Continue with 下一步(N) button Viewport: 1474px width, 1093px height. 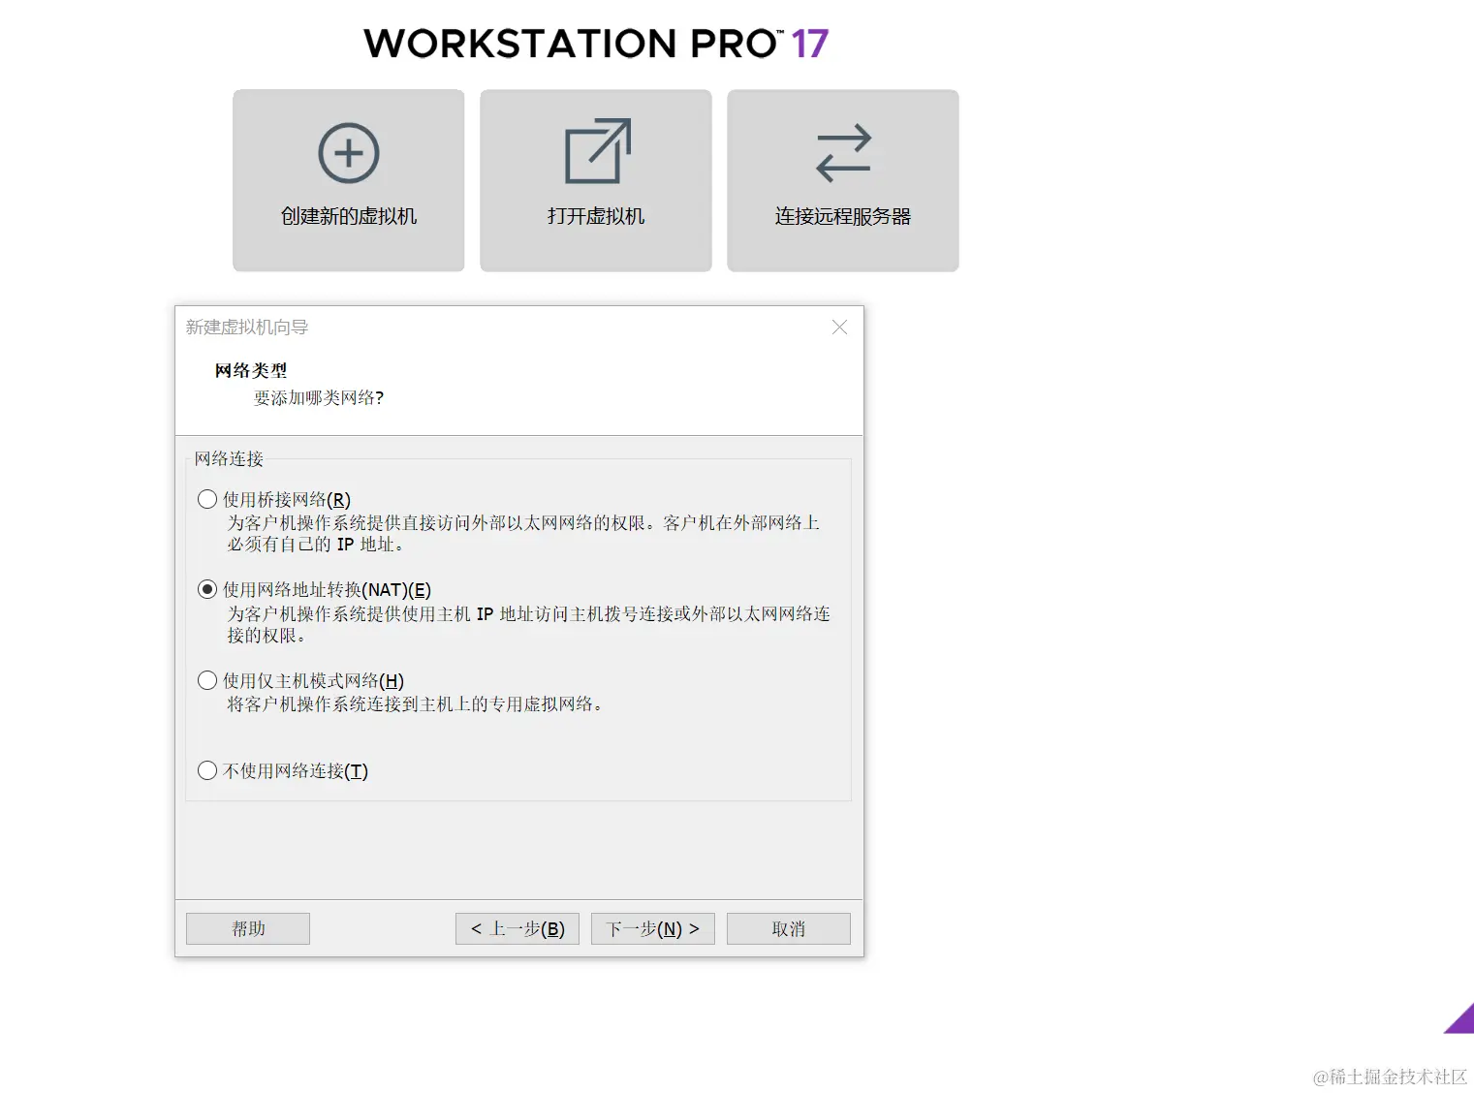click(x=653, y=928)
